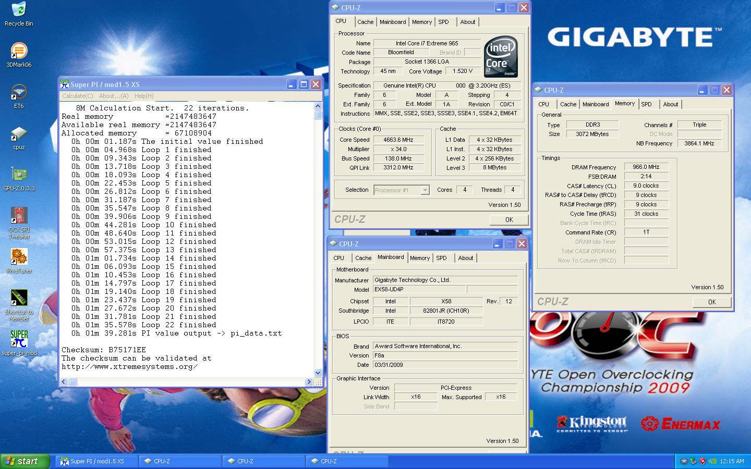The width and height of the screenshot is (751, 469).
Task: Click the taskbar clock 12:15 AM
Action: [x=732, y=461]
